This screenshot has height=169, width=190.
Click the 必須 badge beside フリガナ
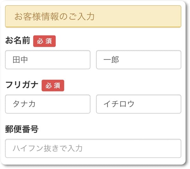click(x=53, y=86)
